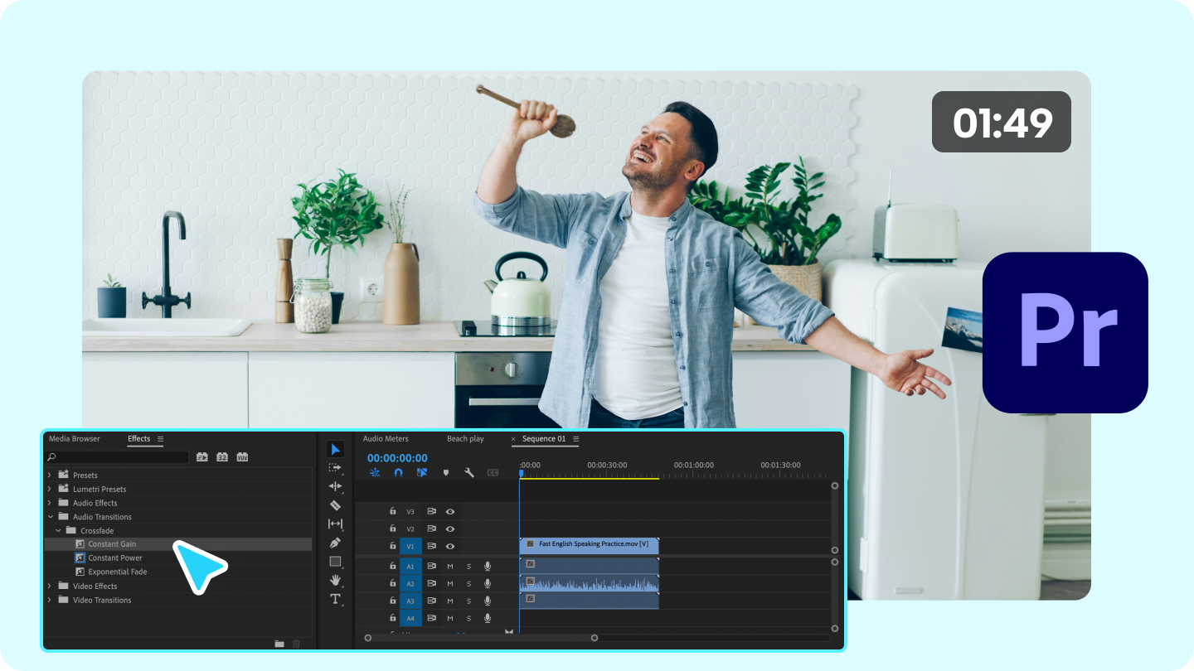Enable the snap magnet in the timeline
1194x671 pixels.
click(397, 472)
